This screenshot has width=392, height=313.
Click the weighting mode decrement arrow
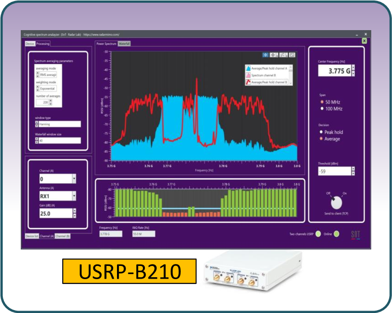(x=37, y=90)
